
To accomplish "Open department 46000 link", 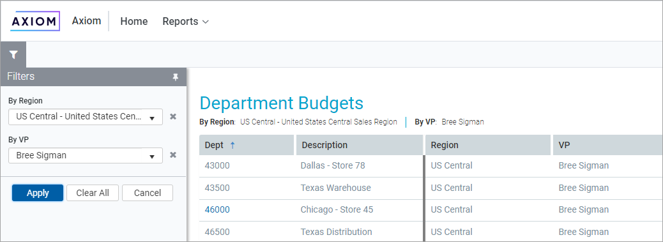I will click(x=217, y=209).
